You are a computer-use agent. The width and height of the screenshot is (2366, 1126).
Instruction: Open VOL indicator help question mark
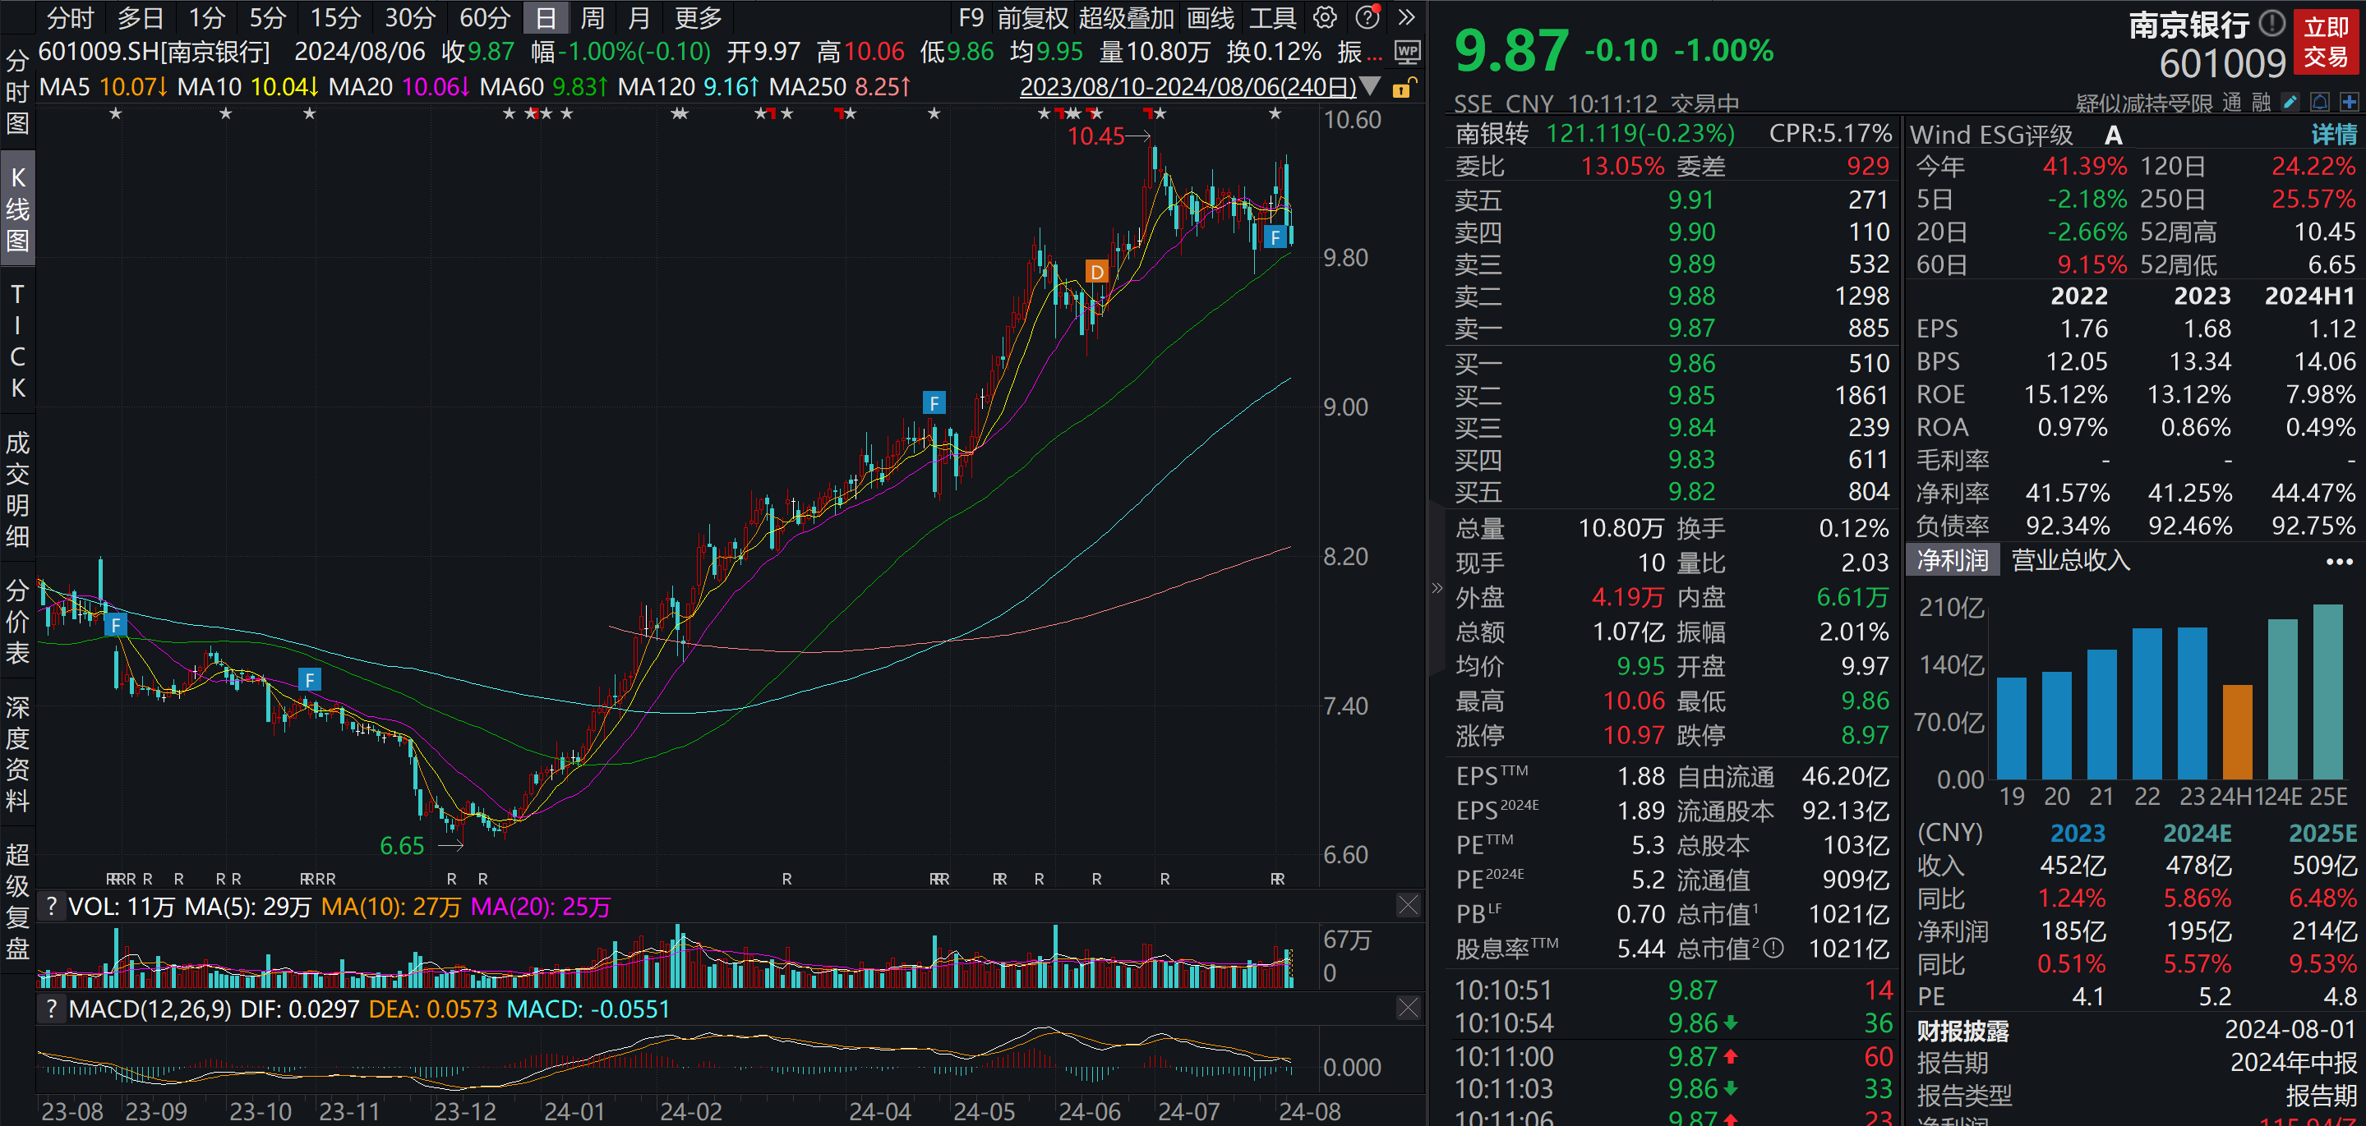point(52,907)
